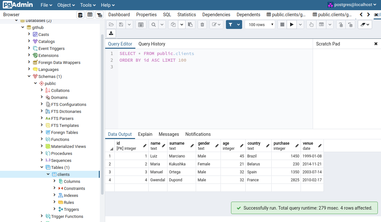Click the Download results icon
381x222 pixels.
[x=111, y=33]
